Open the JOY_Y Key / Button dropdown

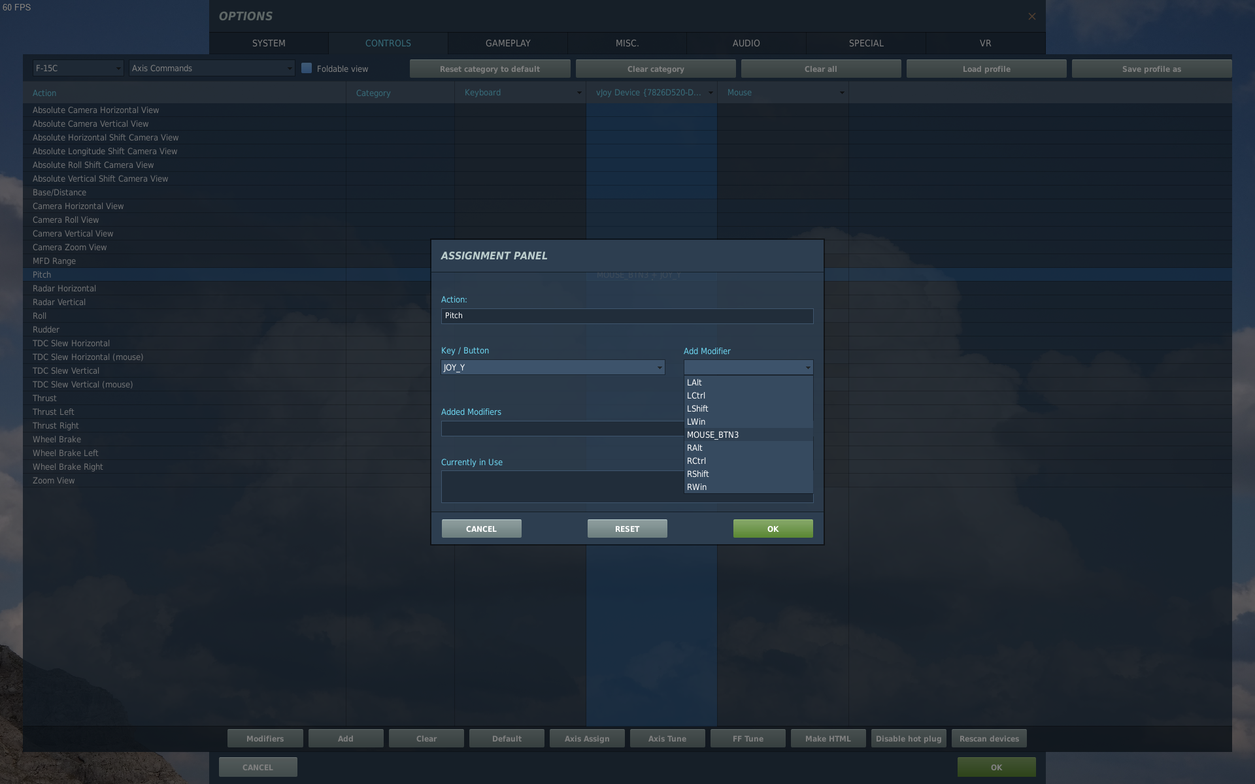coord(553,367)
